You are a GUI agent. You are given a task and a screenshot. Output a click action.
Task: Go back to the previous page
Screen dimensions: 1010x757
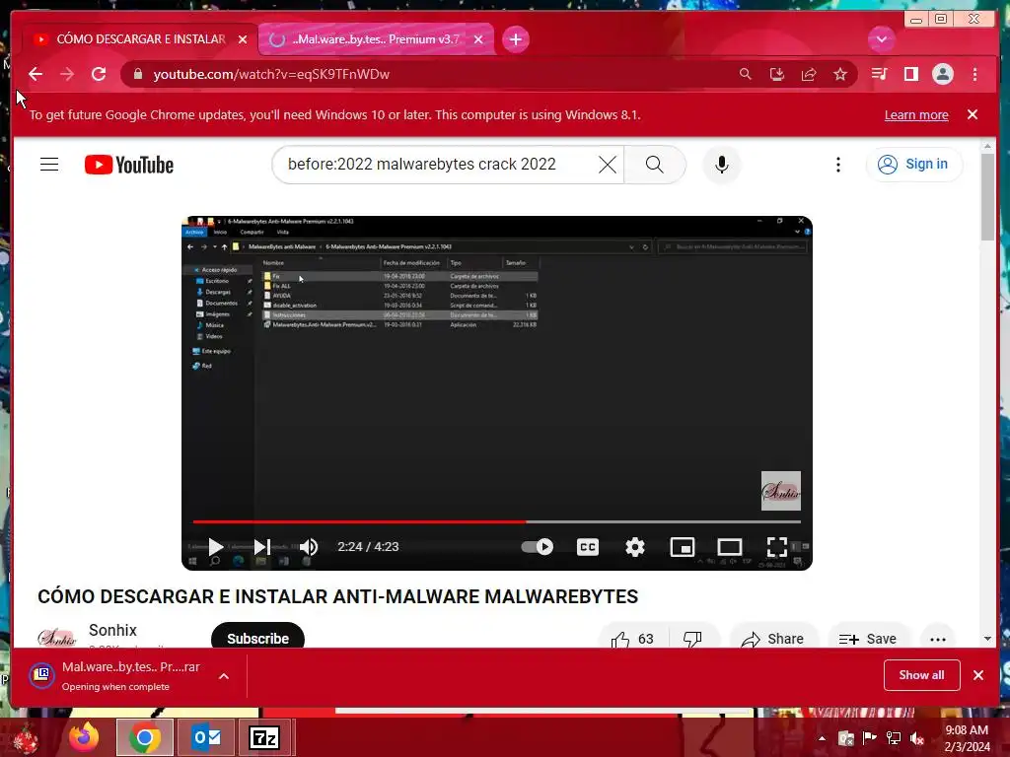[x=36, y=74]
